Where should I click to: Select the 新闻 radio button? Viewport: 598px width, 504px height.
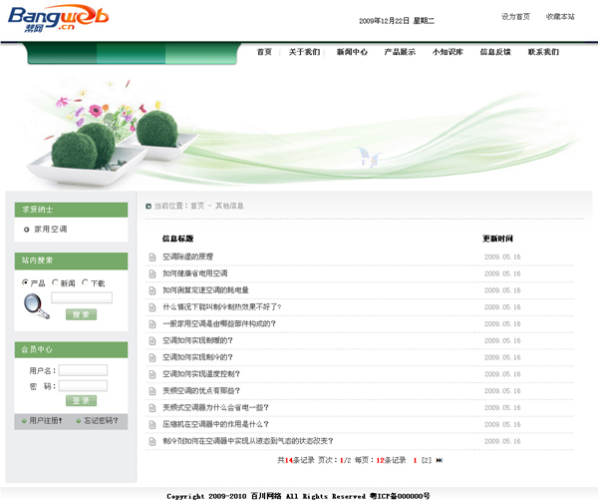pos(55,283)
